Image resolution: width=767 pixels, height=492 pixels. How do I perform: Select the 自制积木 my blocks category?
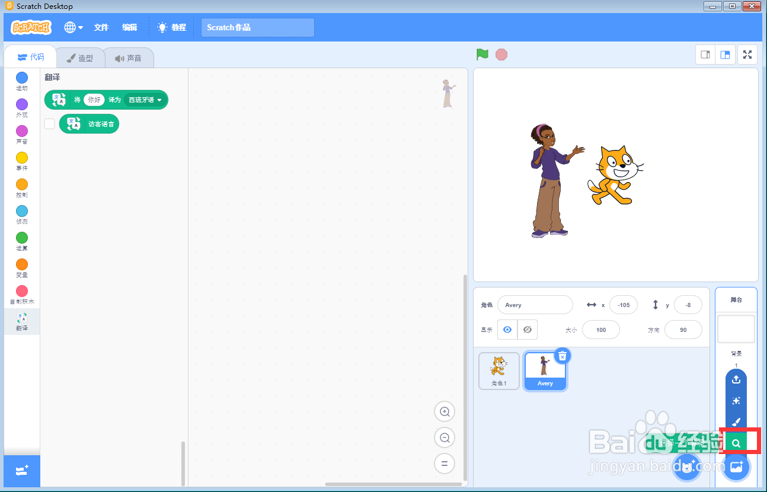22,295
